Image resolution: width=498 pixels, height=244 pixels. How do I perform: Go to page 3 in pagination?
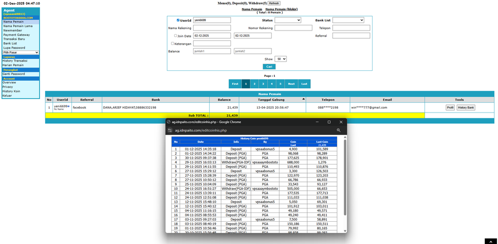(x=263, y=84)
